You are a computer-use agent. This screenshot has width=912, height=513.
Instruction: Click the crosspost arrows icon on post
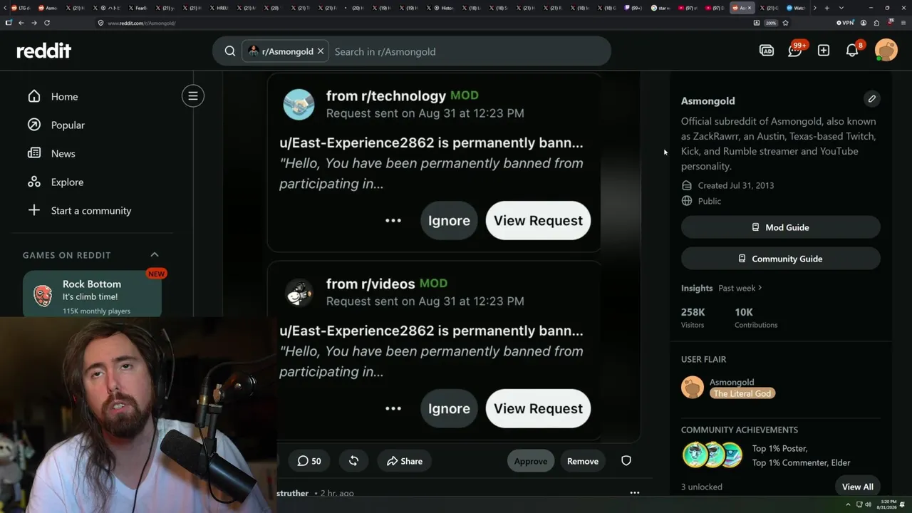point(353,461)
